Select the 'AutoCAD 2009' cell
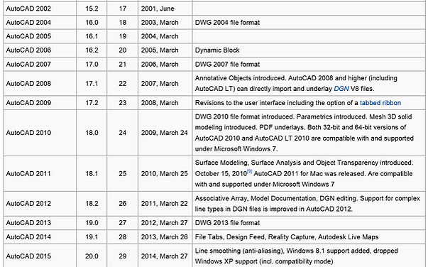The height and width of the screenshot is (267, 428). point(40,103)
